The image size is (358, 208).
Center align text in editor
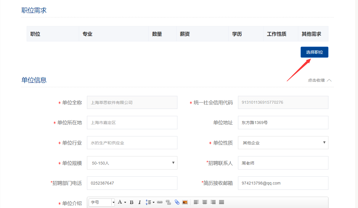click(205, 202)
